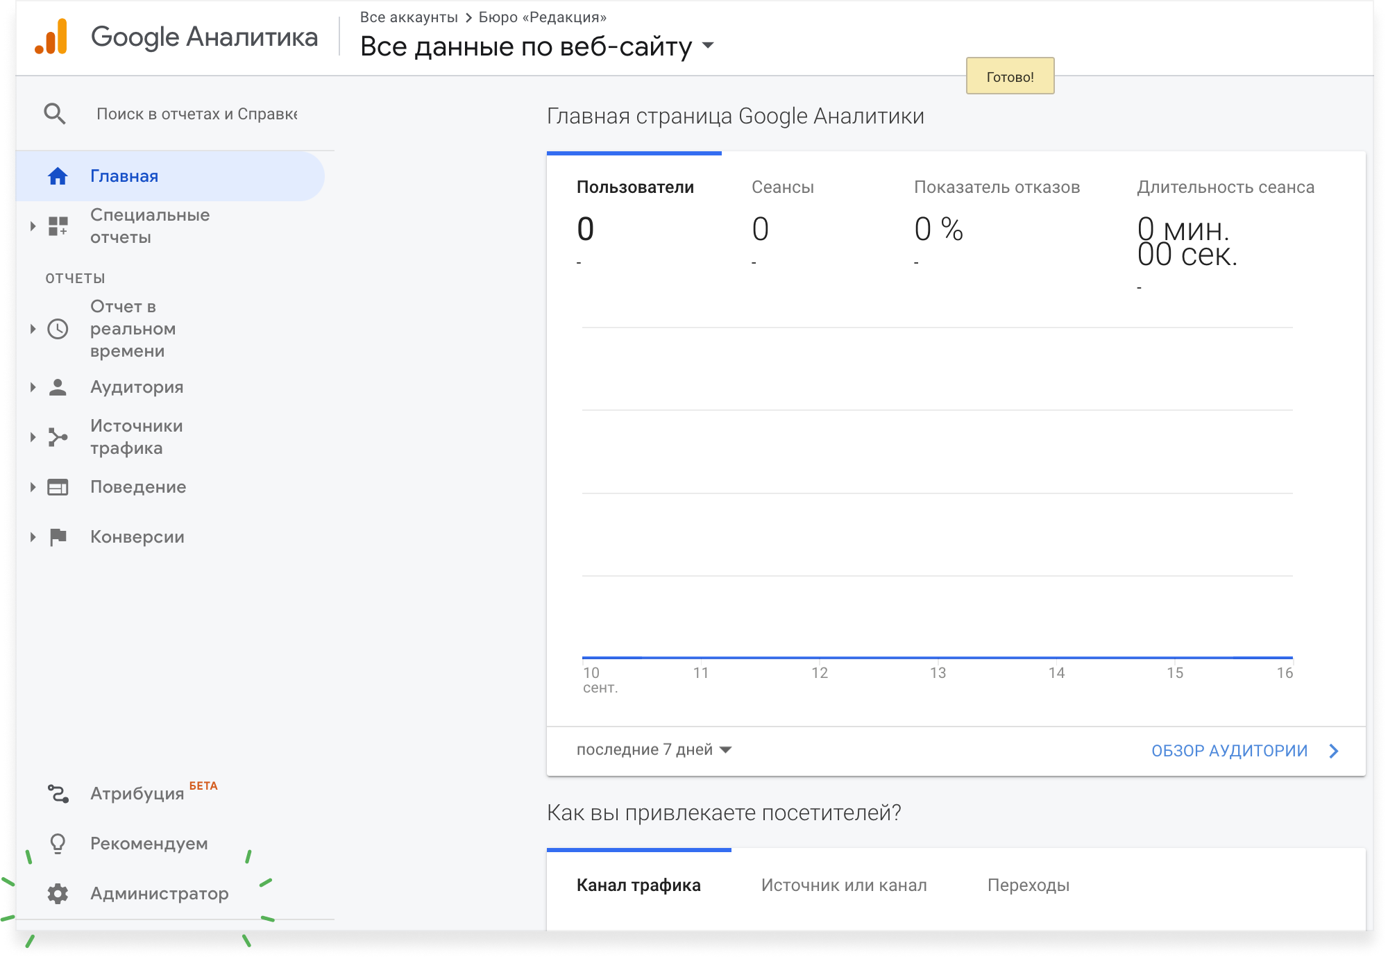This screenshot has height=959, width=1388.
Task: Click the Attribution path icon
Action: (x=58, y=794)
